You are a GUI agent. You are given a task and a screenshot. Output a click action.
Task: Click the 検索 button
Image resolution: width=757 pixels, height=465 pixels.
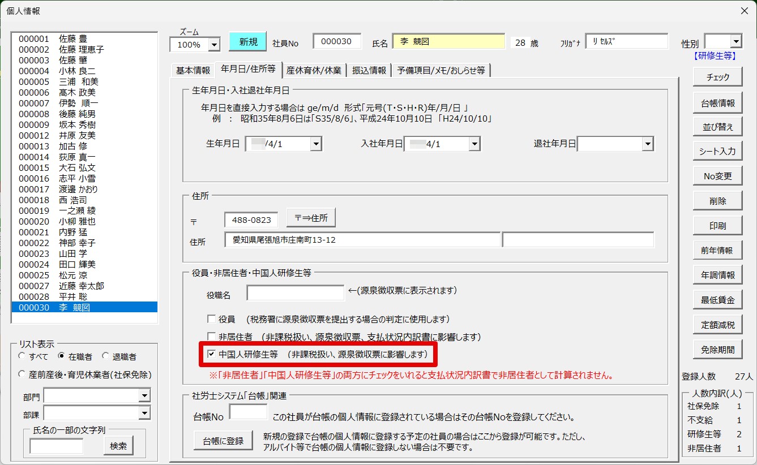118,446
